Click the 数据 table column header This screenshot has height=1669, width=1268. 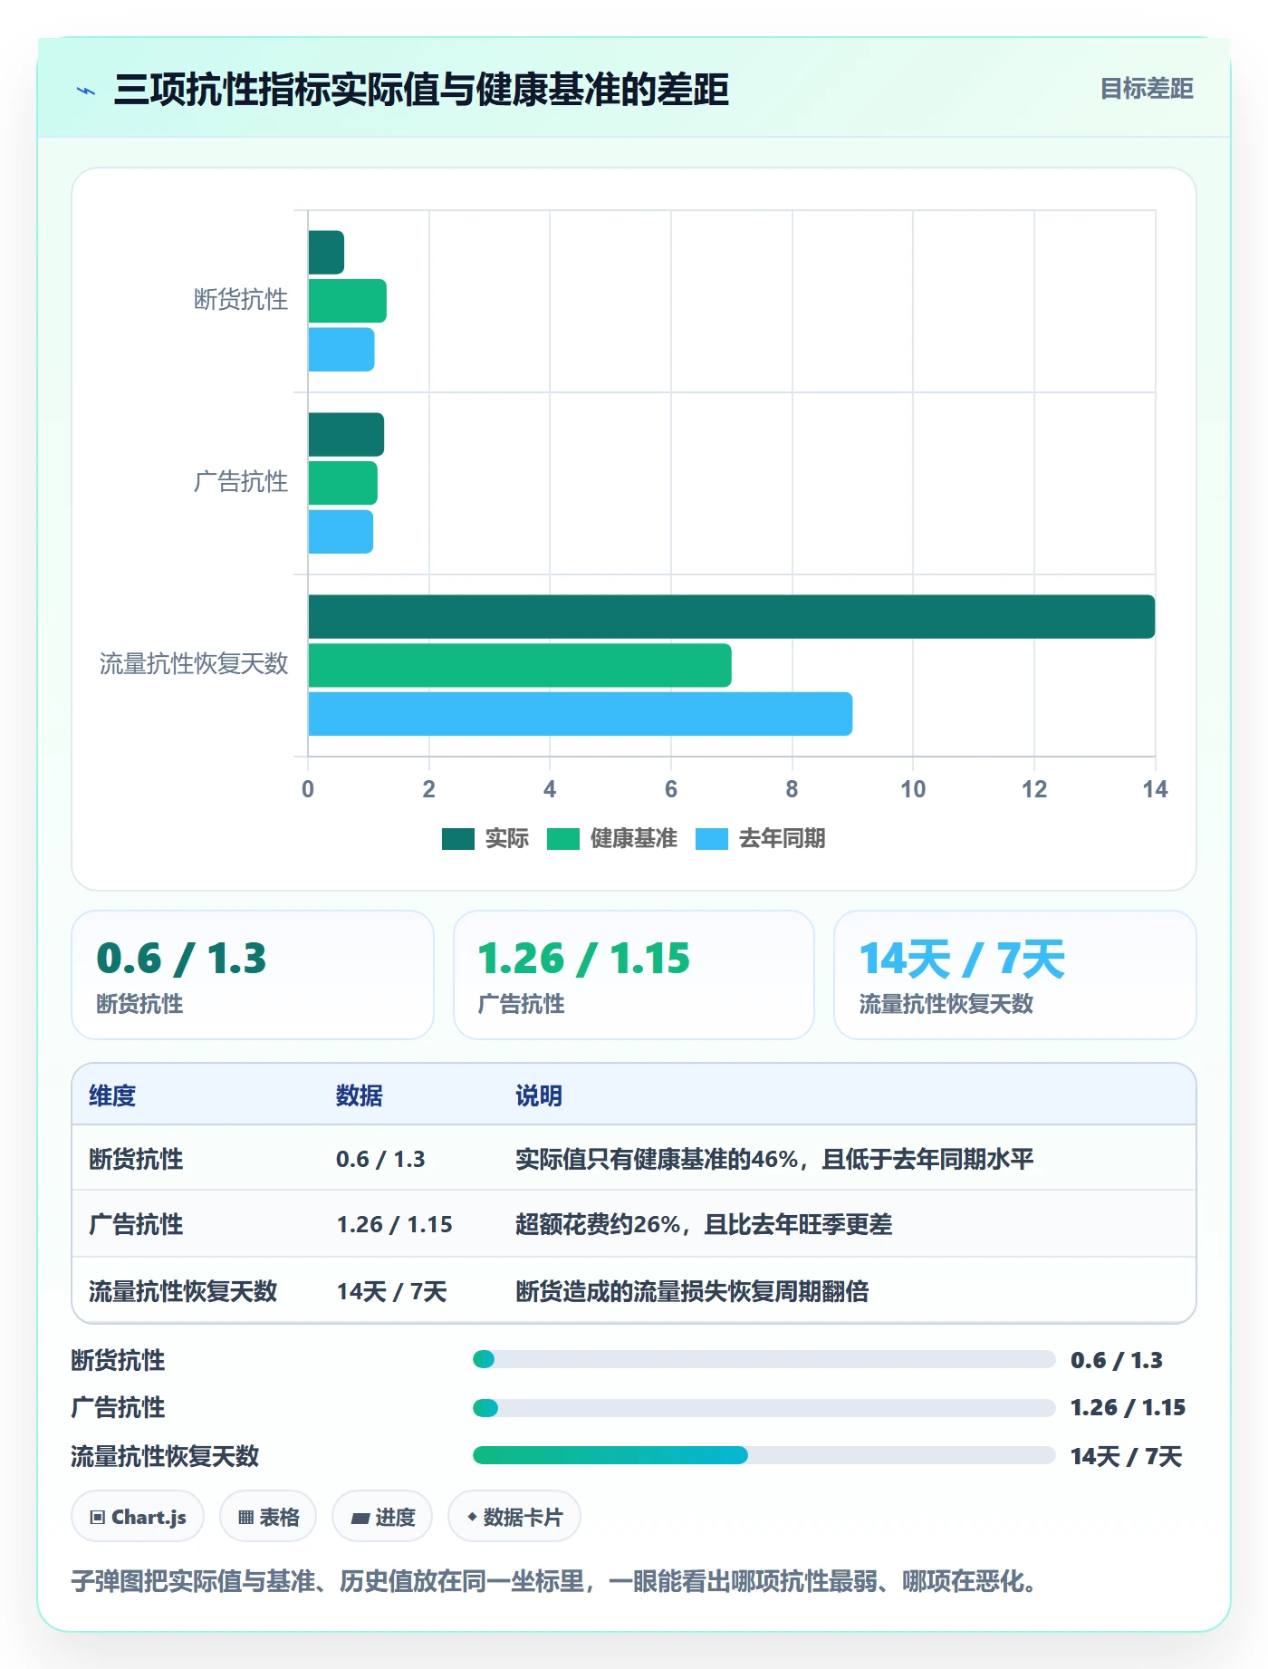360,1095
